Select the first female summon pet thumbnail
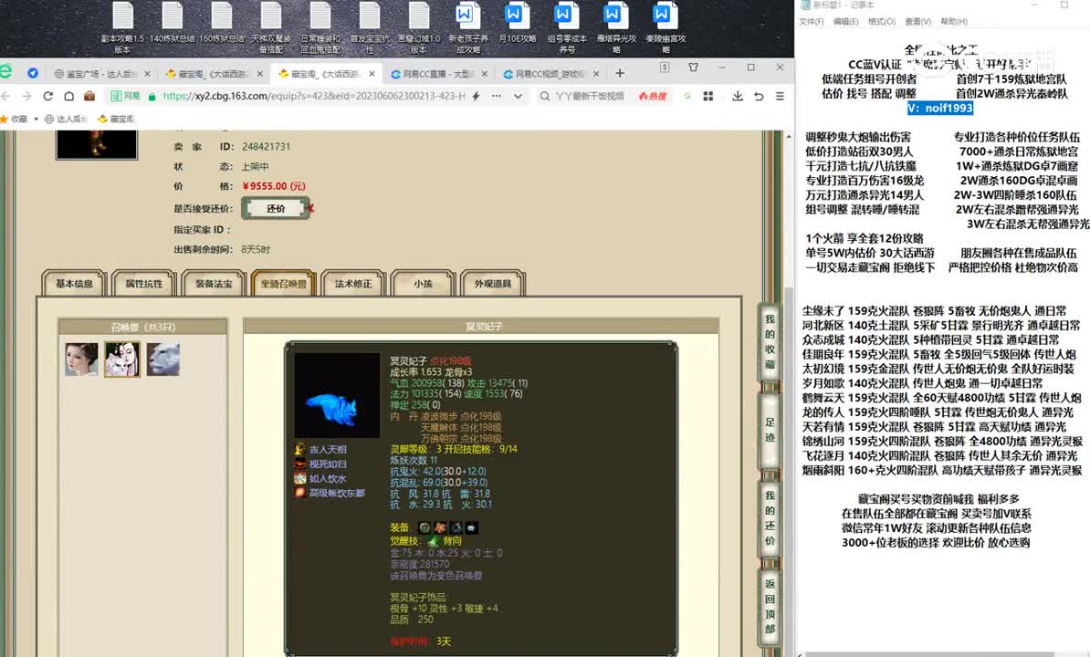 [81, 359]
